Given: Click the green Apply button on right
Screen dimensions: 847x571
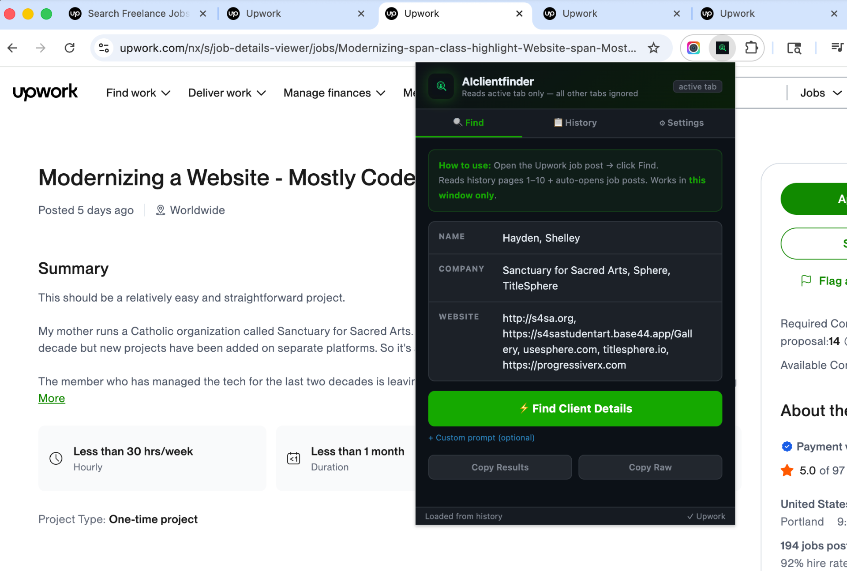Looking at the screenshot, I should 814,199.
